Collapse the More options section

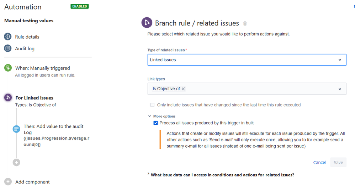pyautogui.click(x=162, y=116)
